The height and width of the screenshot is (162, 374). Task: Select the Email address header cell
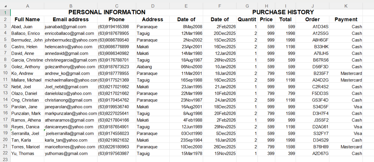tap(71, 19)
